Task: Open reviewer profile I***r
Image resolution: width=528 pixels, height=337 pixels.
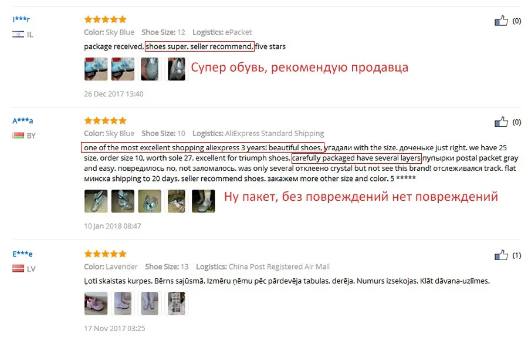Action: 21,19
